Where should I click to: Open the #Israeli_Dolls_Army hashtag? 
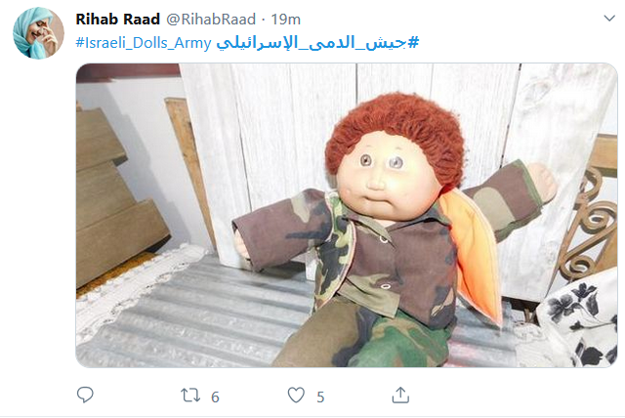point(144,43)
